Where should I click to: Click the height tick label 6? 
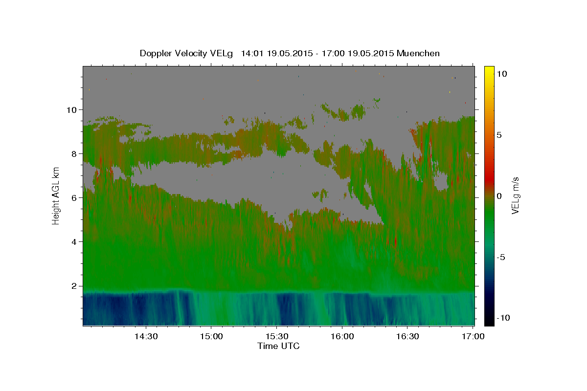point(75,198)
